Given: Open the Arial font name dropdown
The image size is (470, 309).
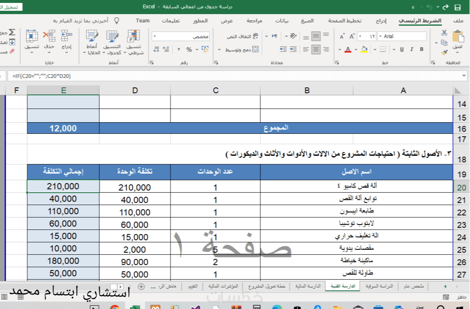Looking at the screenshot, I should tap(381, 36).
